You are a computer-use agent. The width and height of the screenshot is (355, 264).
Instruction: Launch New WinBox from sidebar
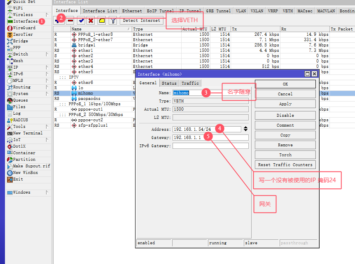pos(26,172)
